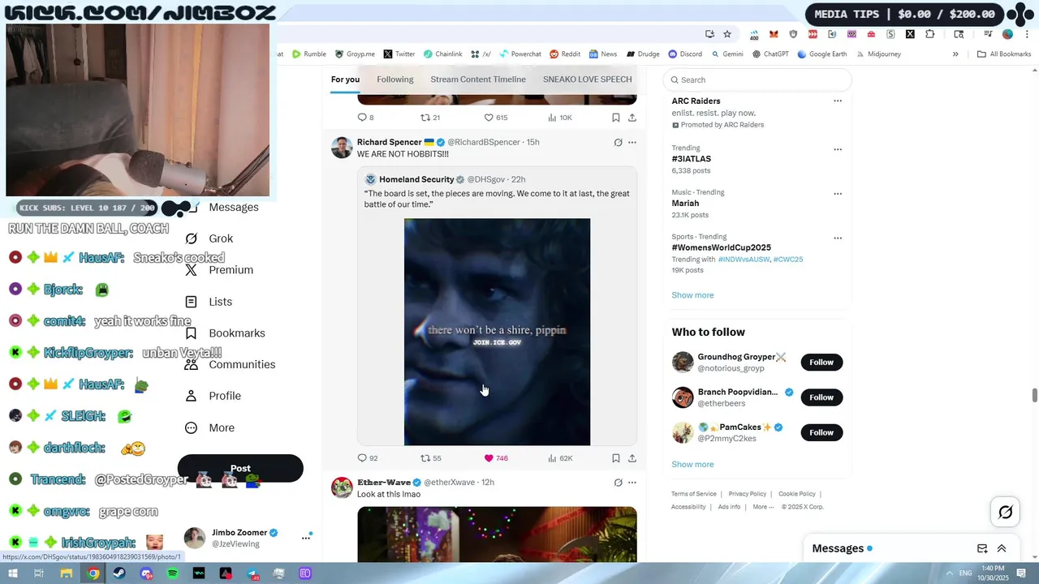Expand the More sidebar menu
Viewport: 1039px width, 584px height.
[209, 427]
